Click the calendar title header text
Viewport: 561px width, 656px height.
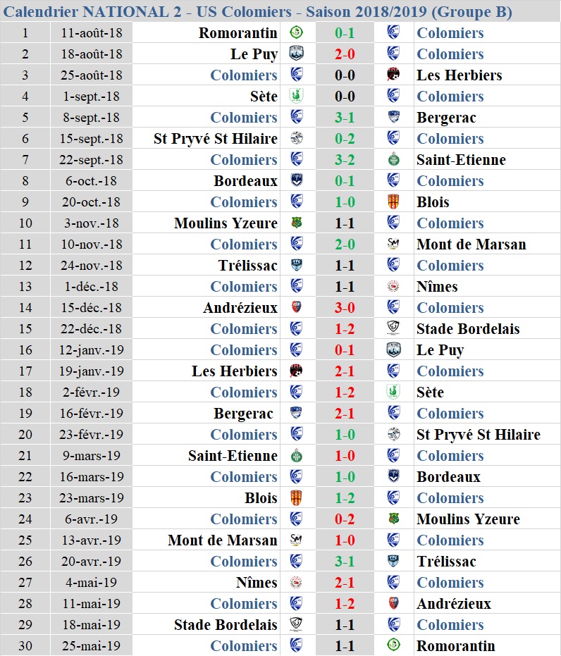pos(258,11)
